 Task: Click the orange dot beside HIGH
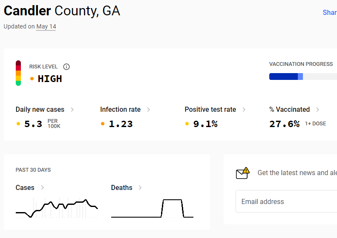(x=32, y=79)
